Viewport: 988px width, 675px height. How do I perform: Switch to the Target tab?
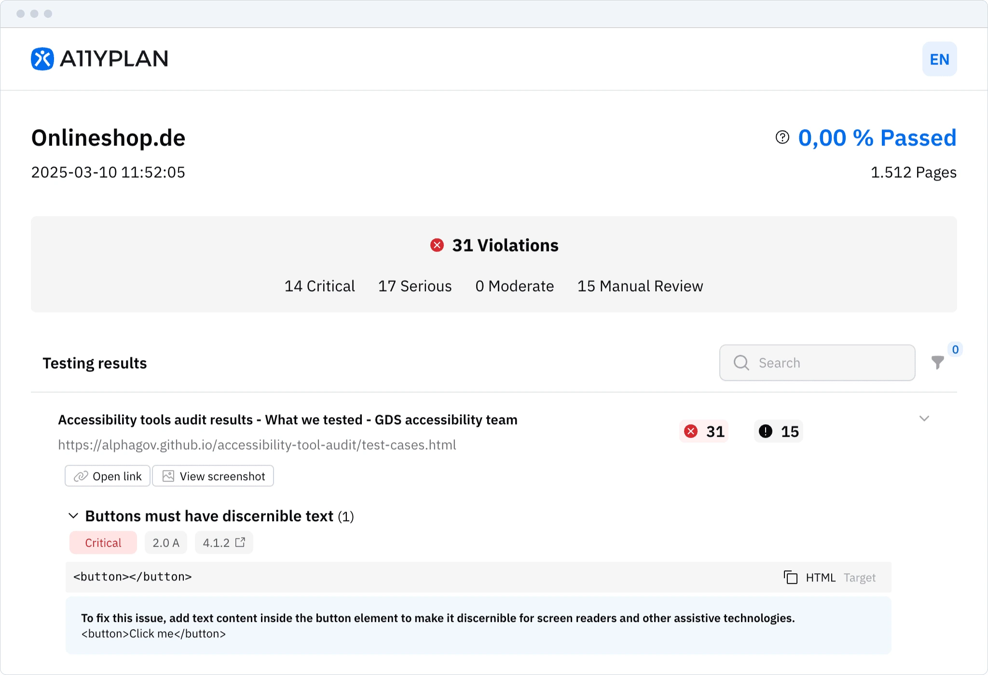pos(859,578)
